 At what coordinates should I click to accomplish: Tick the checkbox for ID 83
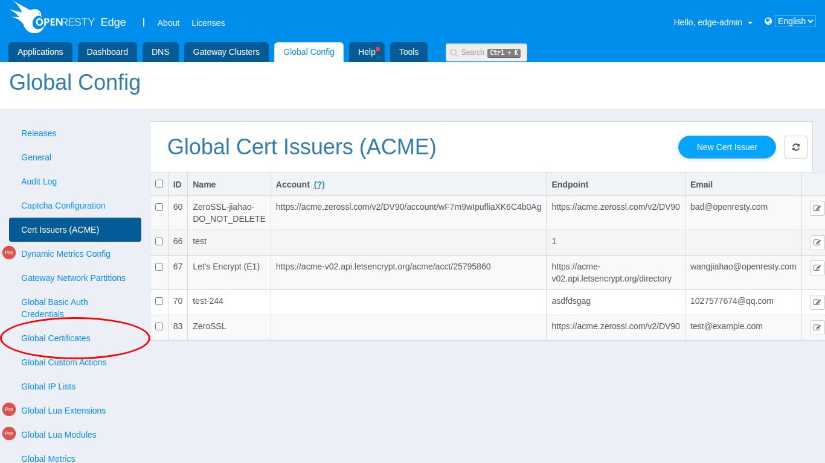tap(159, 326)
